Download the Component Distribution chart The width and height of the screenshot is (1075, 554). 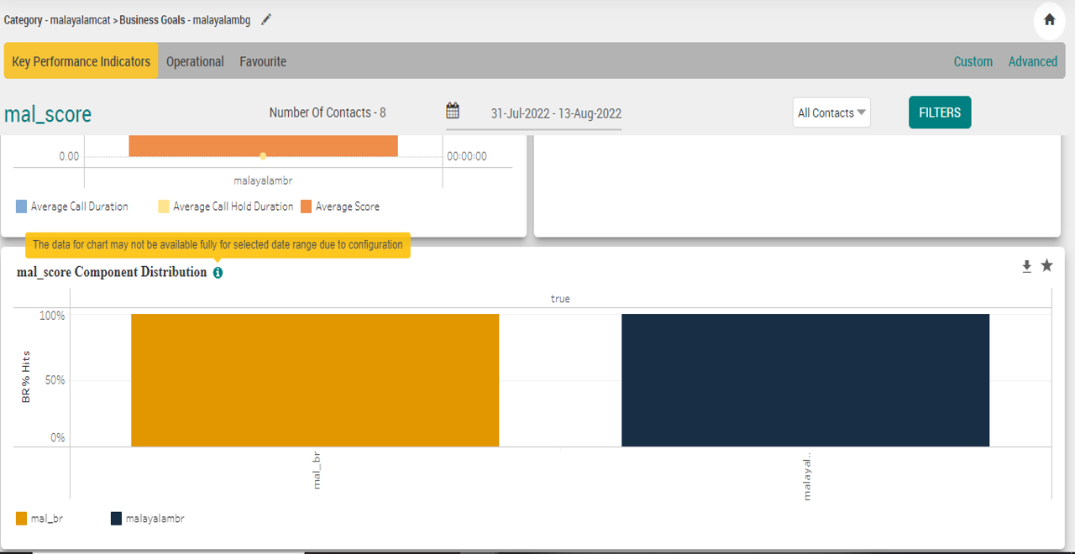tap(1026, 266)
